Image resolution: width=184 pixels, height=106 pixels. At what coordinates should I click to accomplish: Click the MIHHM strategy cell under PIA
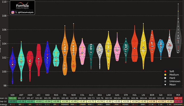pyautogui.click(x=65, y=105)
